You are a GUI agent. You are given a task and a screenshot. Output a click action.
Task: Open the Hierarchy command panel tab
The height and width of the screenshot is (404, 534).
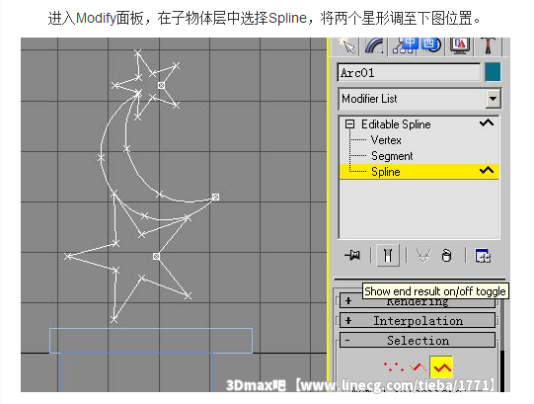[x=403, y=46]
